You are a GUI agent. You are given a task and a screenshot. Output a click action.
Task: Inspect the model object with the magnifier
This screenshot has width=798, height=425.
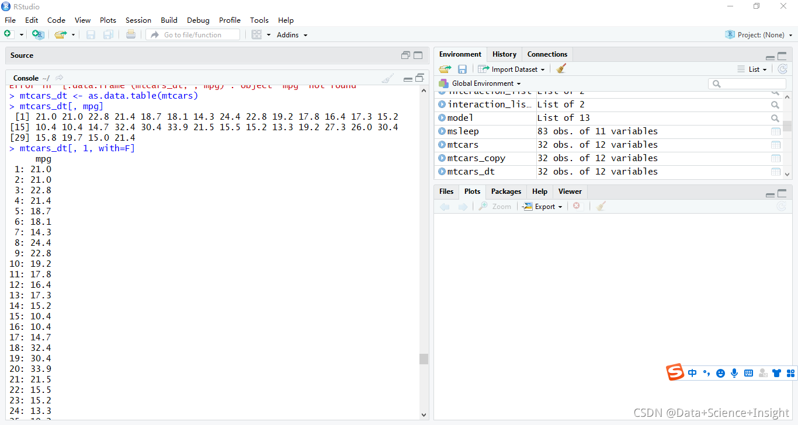click(775, 117)
